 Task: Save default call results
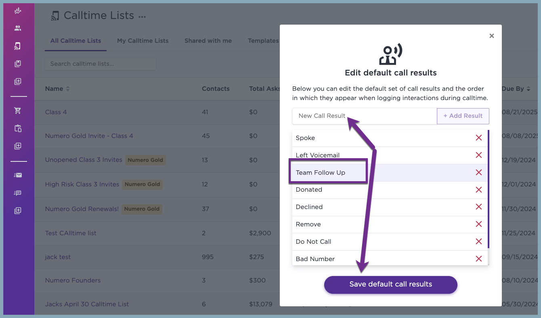390,285
